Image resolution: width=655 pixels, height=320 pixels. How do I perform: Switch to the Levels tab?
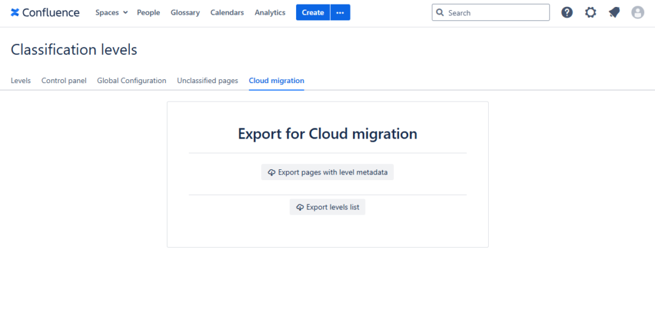[x=20, y=81]
